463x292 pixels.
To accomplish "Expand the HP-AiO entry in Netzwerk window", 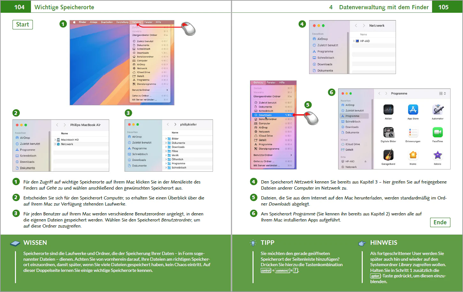I will click(354, 41).
